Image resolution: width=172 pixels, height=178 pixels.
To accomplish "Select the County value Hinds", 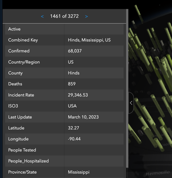I will tap(74, 73).
